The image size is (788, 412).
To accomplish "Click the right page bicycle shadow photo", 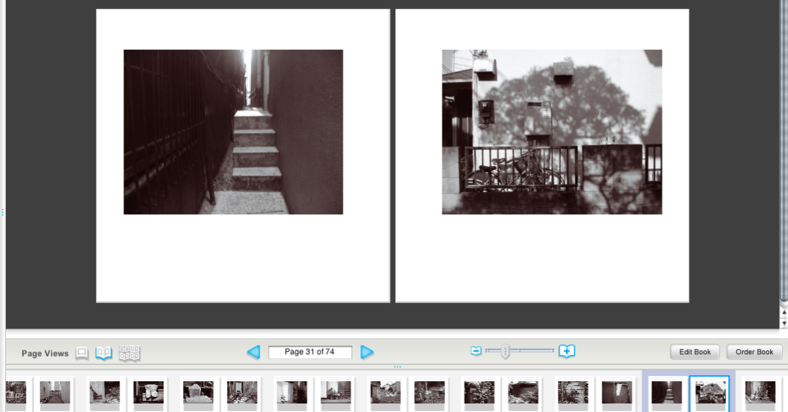I will 552,132.
